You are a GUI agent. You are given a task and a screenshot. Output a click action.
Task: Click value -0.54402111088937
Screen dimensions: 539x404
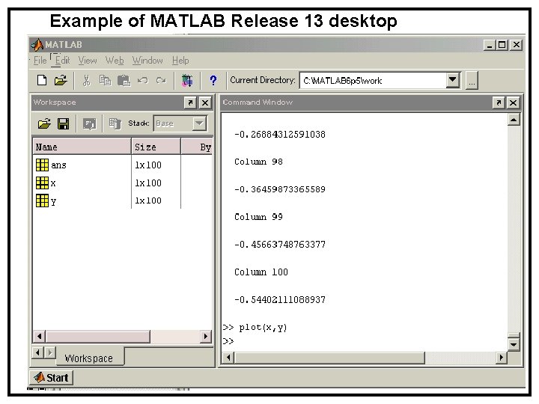tap(280, 300)
